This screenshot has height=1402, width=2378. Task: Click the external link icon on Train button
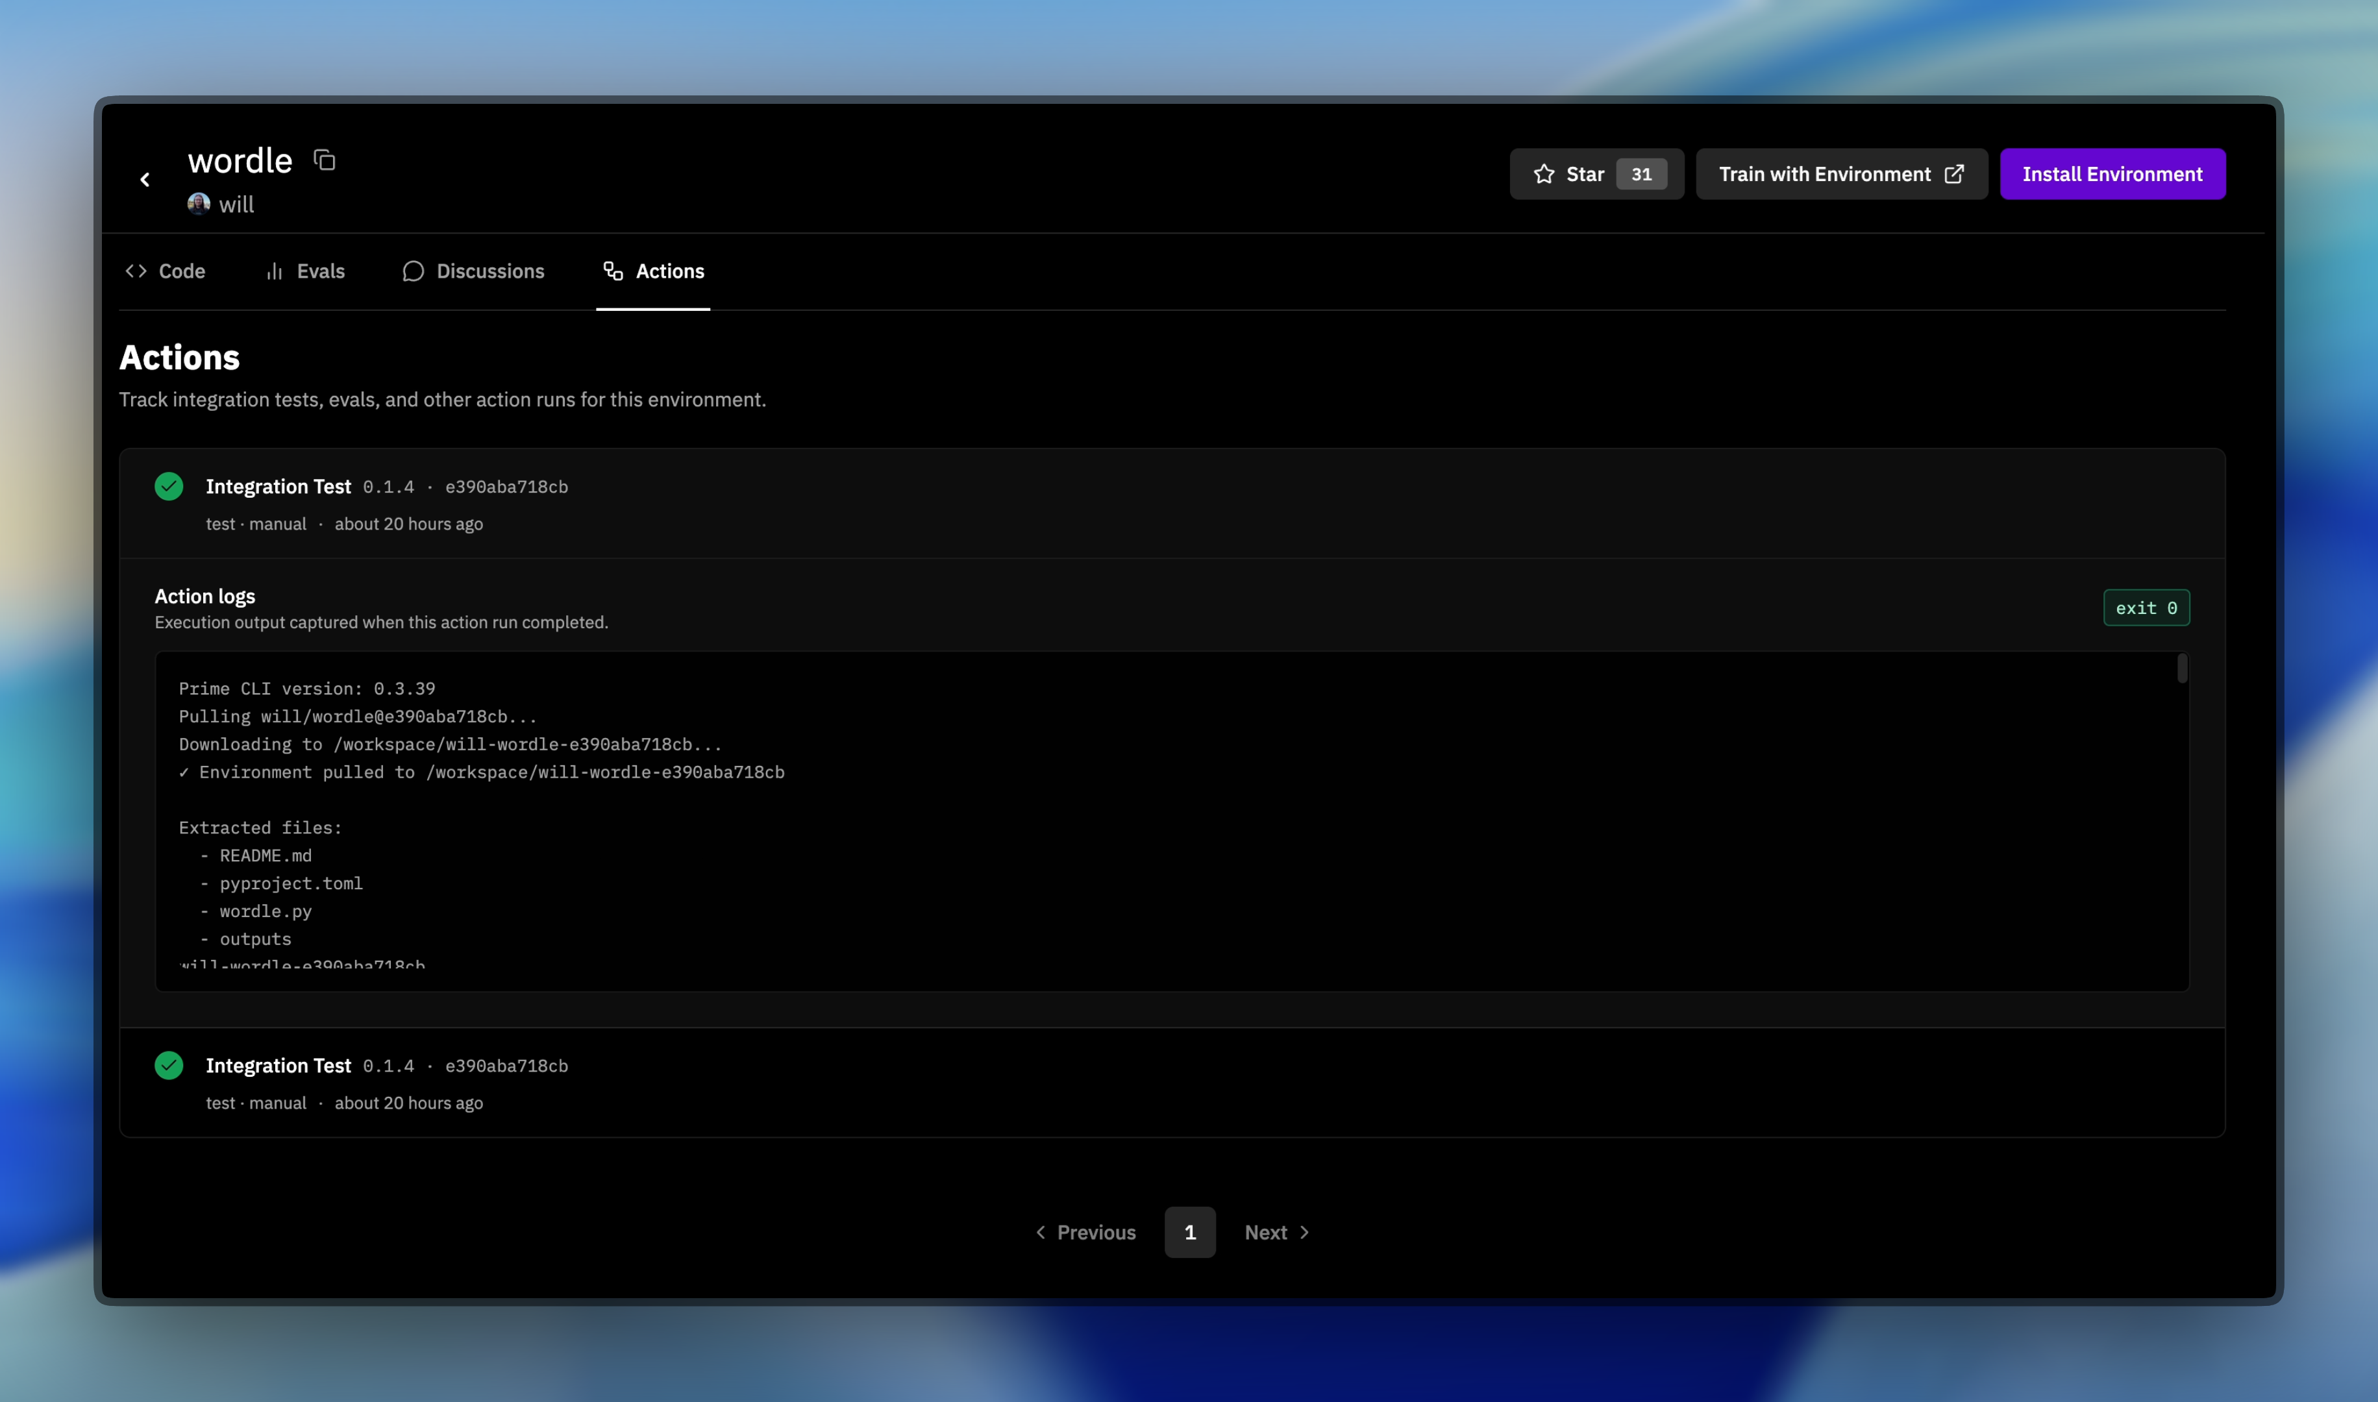1954,174
